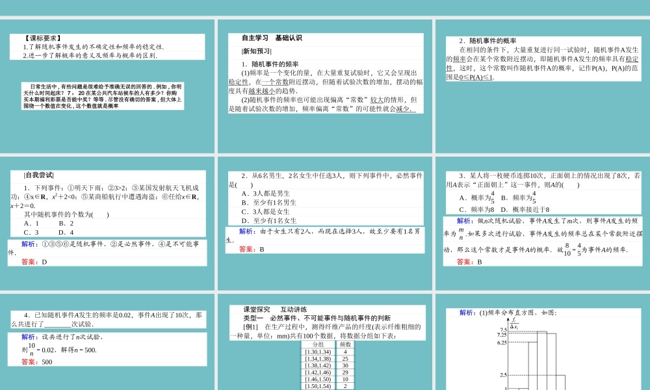Open the coin toss question slide

(x=543, y=224)
